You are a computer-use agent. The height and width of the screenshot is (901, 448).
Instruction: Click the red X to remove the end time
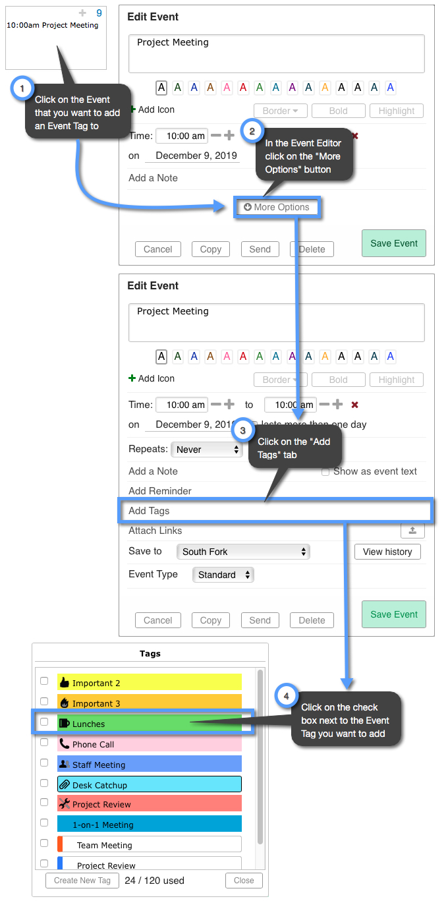(x=354, y=405)
